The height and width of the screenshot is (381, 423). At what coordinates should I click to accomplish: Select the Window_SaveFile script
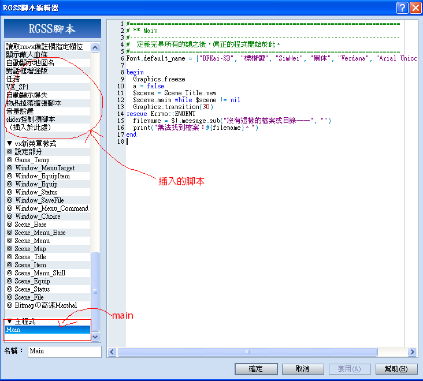coord(48,200)
